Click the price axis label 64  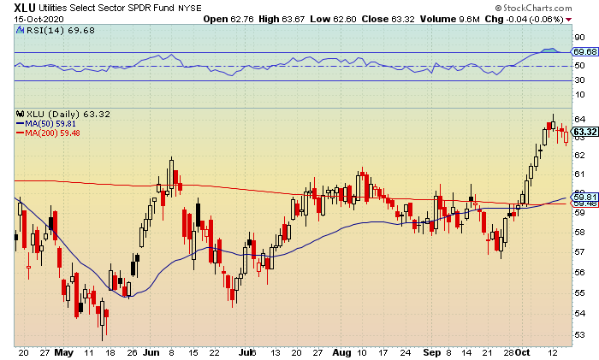[x=579, y=120]
